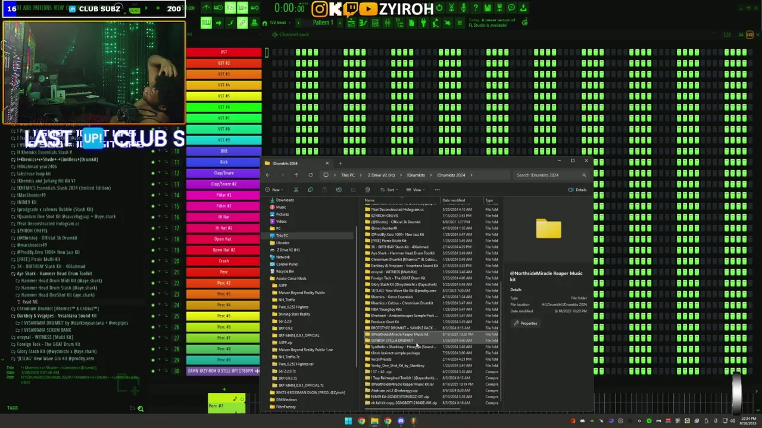
Task: Open the Mixer in FL Studio
Action: (387, 23)
